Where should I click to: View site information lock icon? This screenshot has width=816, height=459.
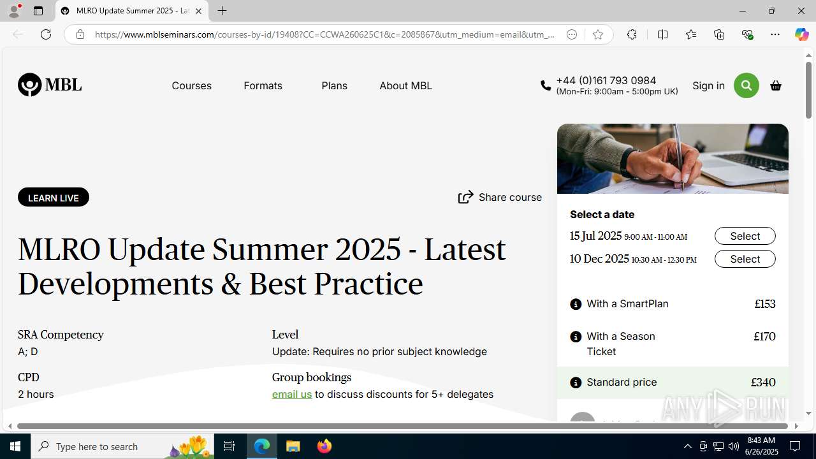[80, 34]
